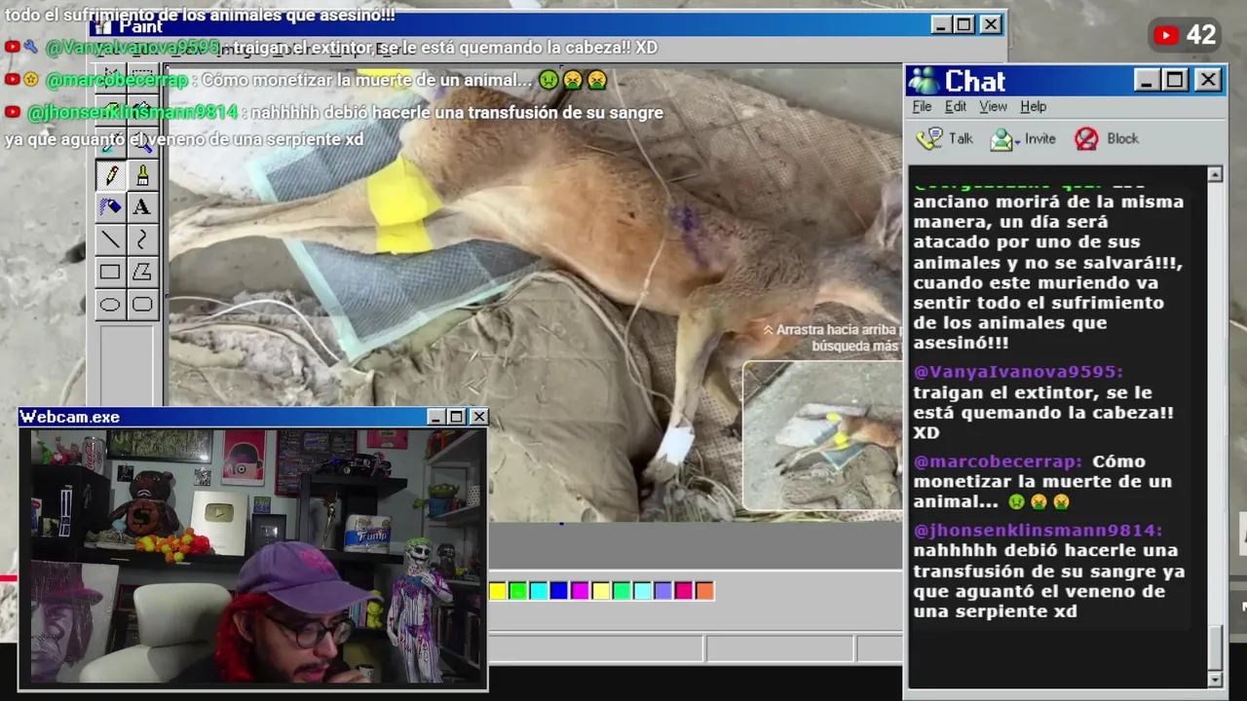1247x701 pixels.
Task: Select the Magnifier tool in Paint
Action: coord(142,145)
